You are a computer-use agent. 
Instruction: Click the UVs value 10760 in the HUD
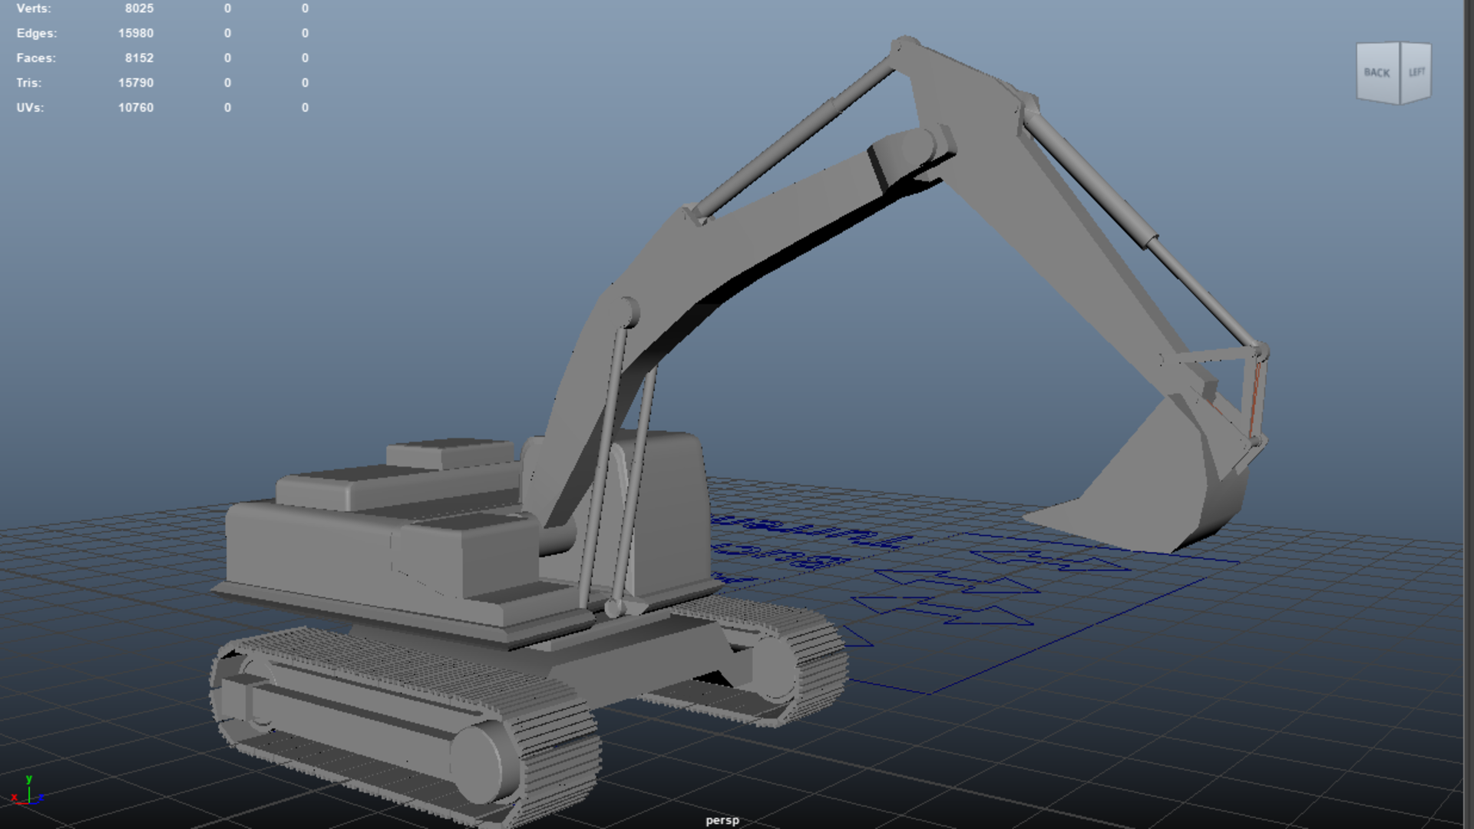point(136,107)
